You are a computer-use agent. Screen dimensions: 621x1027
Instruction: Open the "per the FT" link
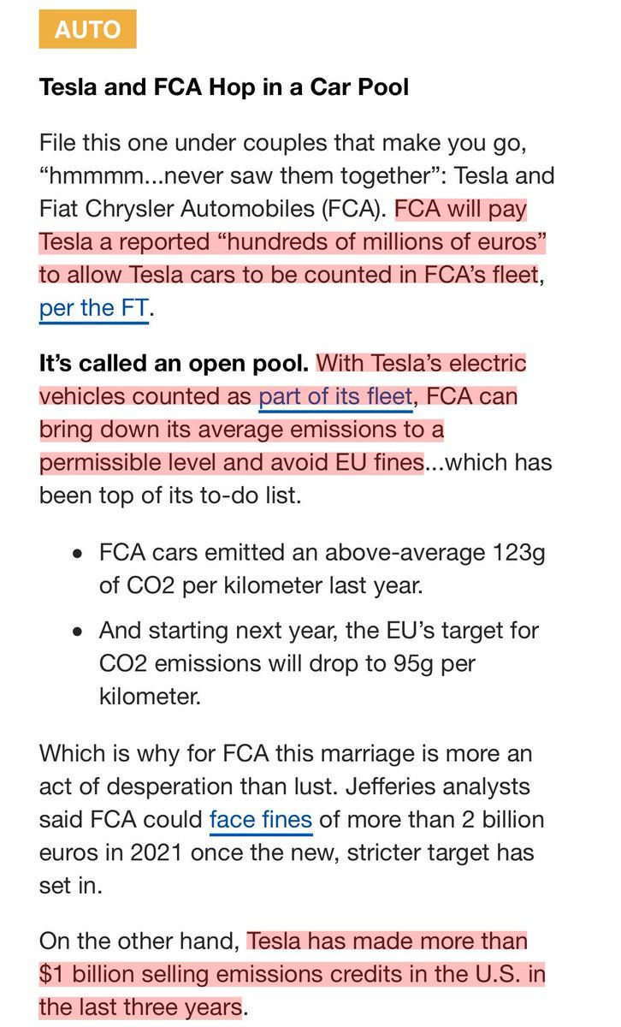pos(93,307)
